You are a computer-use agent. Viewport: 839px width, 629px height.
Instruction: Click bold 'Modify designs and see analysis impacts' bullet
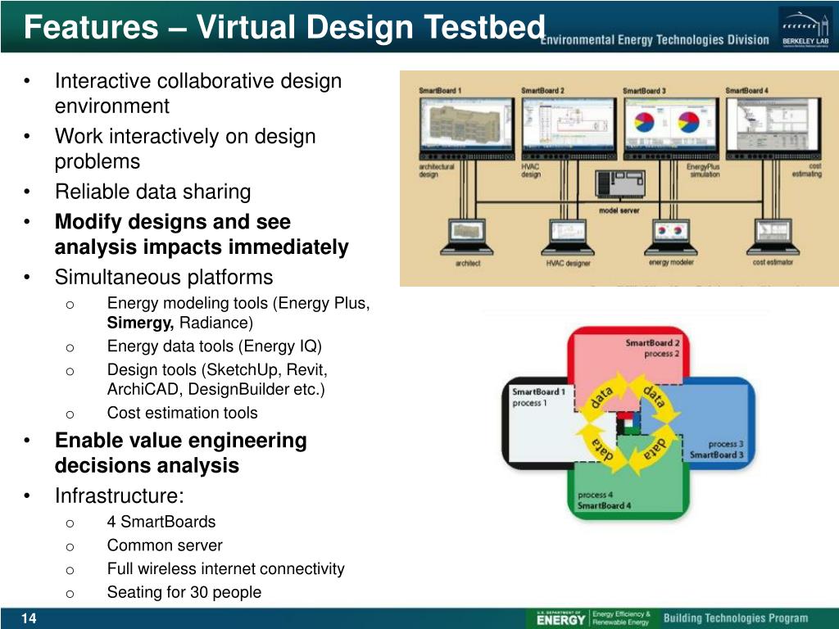click(x=202, y=234)
